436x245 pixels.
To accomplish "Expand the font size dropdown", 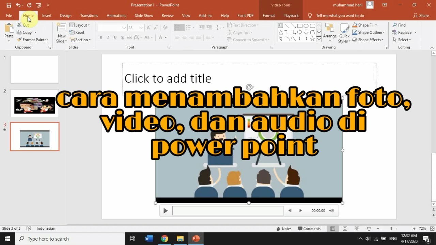I will pos(141,28).
